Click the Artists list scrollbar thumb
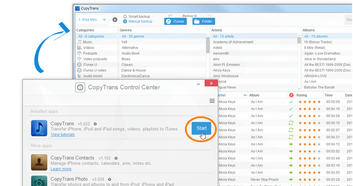 tap(299, 40)
